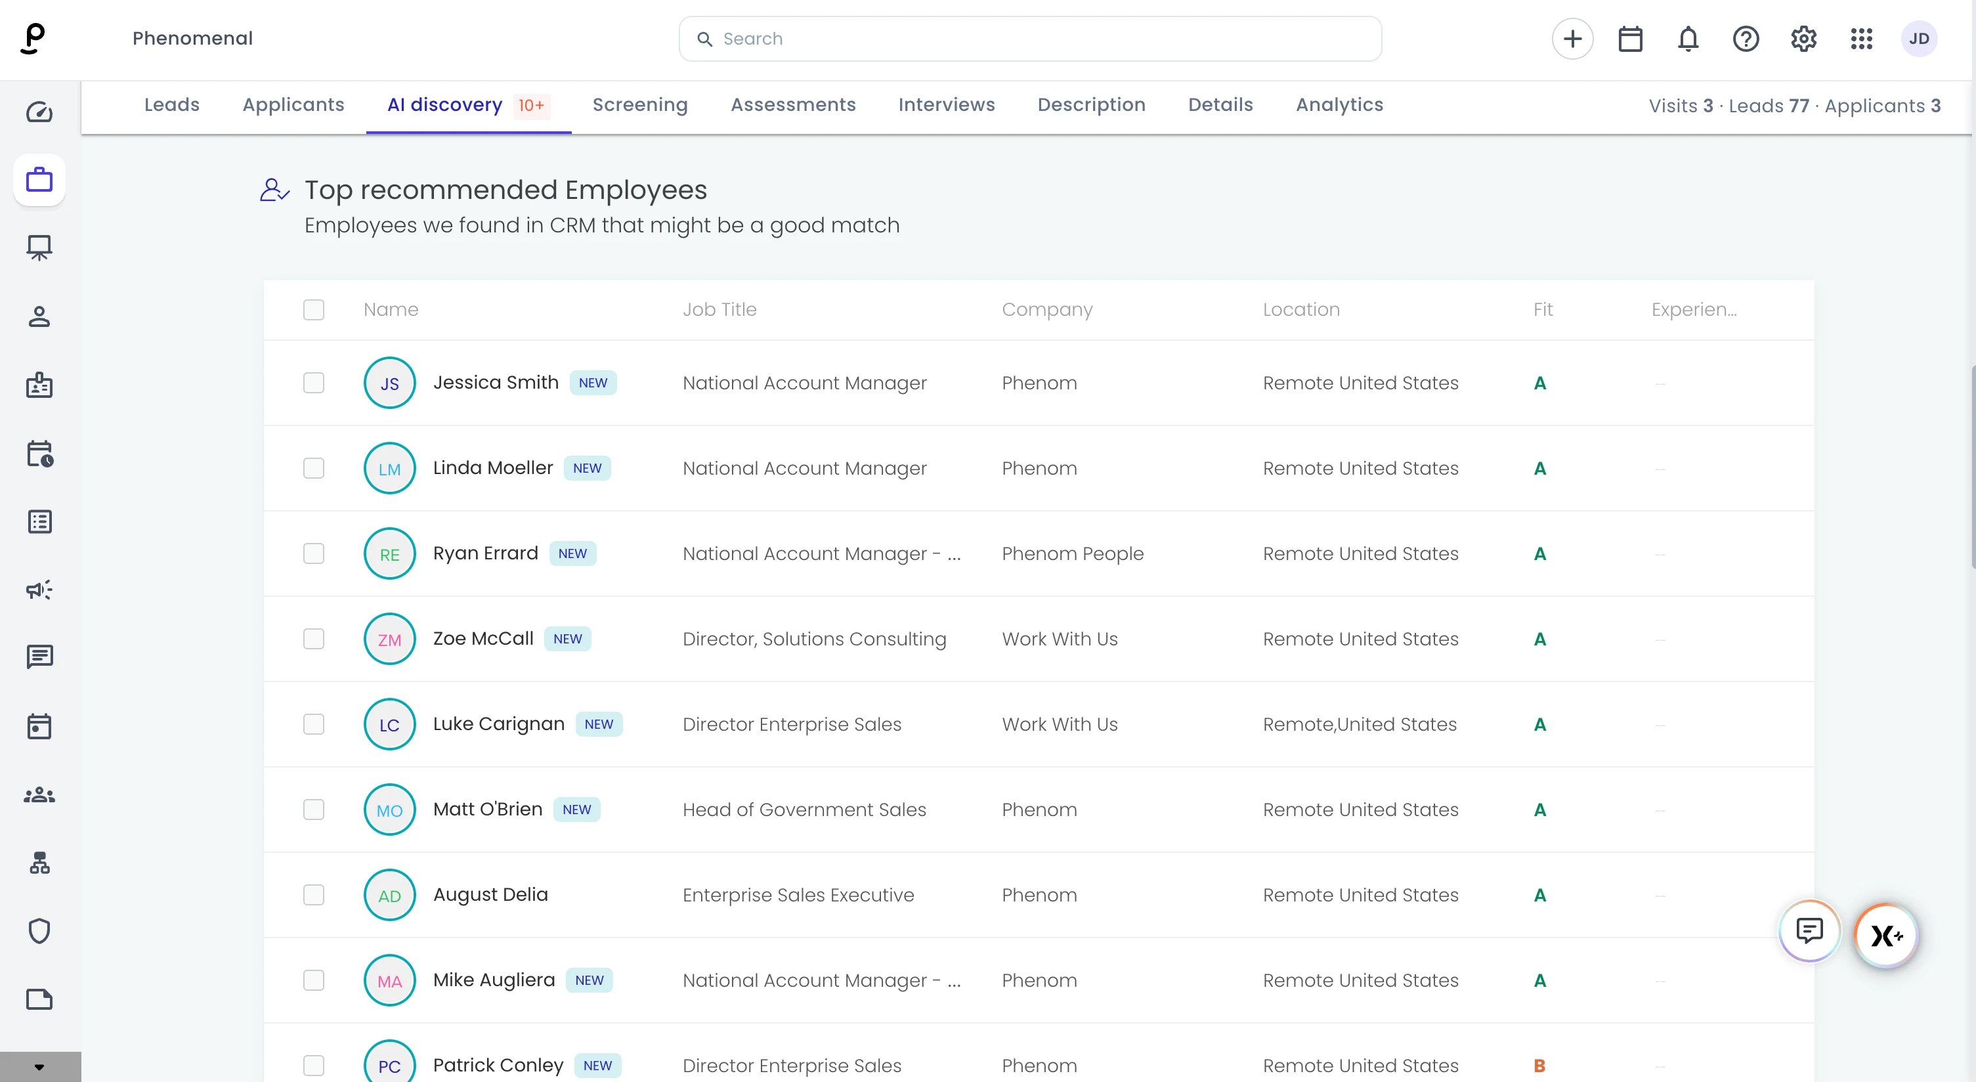Open the apps grid launcher icon
The image size is (1976, 1082).
pyautogui.click(x=1862, y=38)
